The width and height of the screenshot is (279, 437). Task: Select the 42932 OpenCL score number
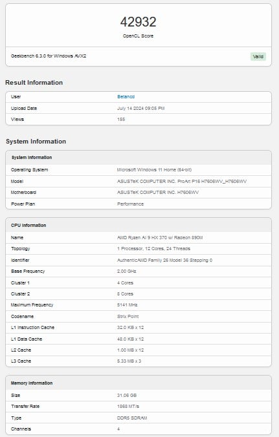pyautogui.click(x=138, y=22)
